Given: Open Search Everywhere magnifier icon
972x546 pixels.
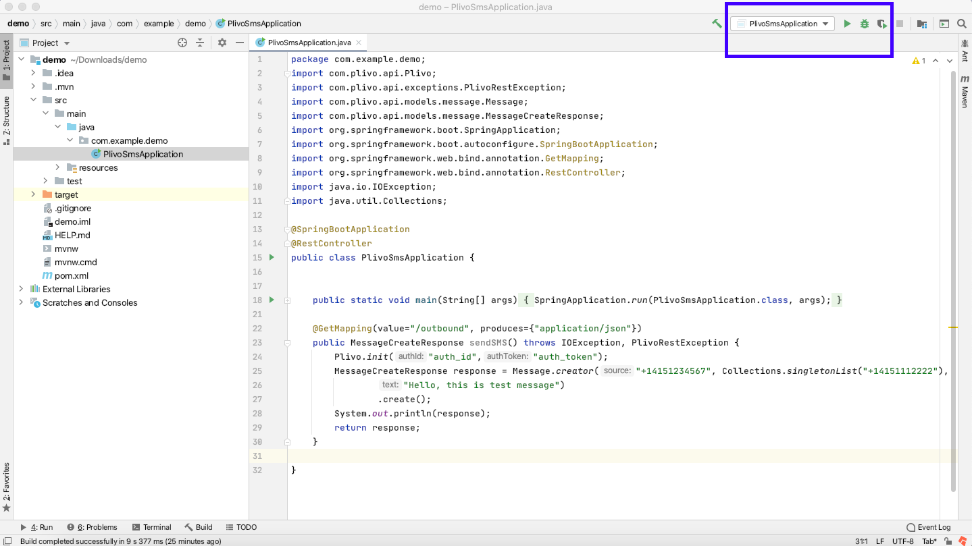Looking at the screenshot, I should click(961, 24).
